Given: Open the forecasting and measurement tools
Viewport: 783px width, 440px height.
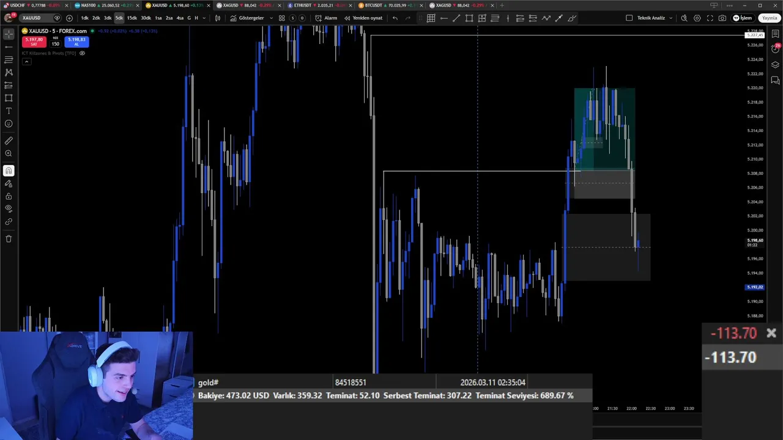Looking at the screenshot, I should [9, 85].
